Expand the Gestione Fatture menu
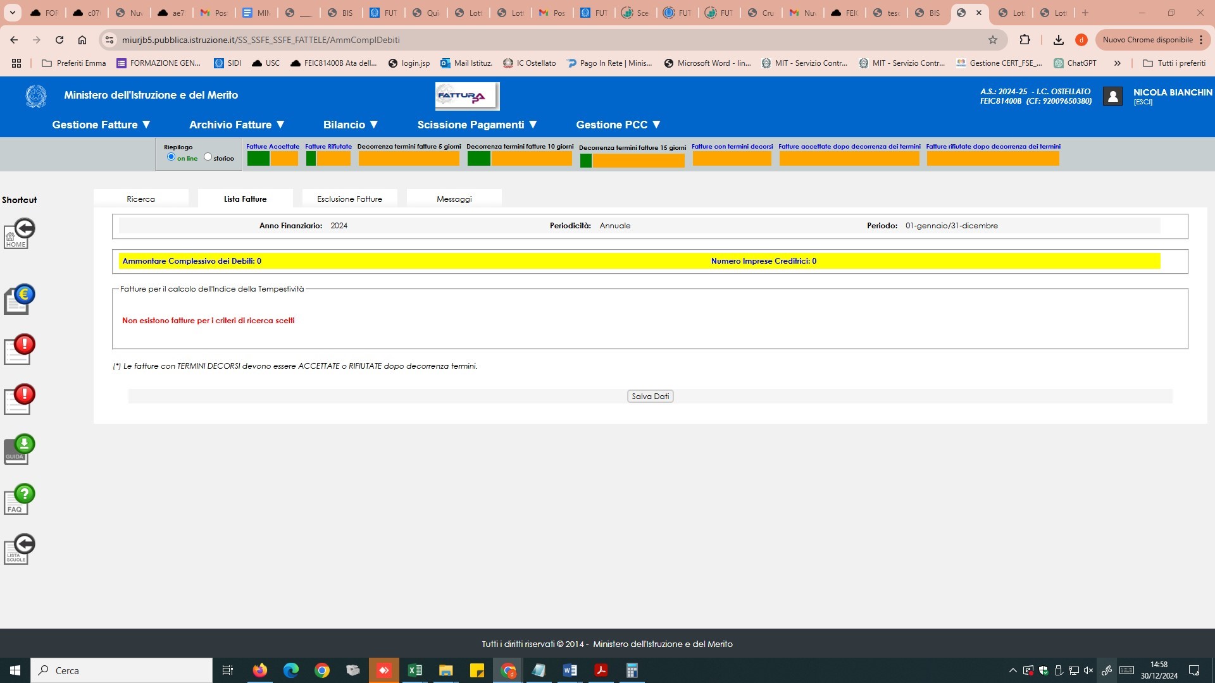This screenshot has width=1215, height=683. (x=101, y=125)
